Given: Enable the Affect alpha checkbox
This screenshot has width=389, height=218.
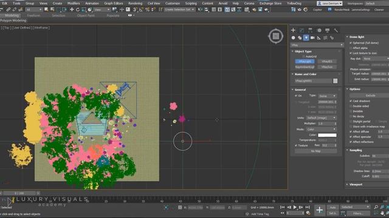Looking at the screenshot, I should click(x=351, y=48).
